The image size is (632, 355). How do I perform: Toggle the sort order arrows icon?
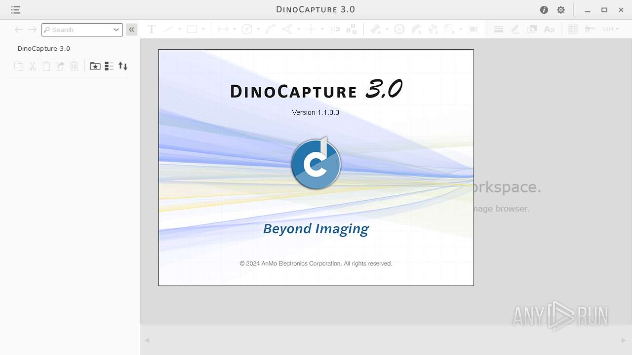[x=123, y=66]
